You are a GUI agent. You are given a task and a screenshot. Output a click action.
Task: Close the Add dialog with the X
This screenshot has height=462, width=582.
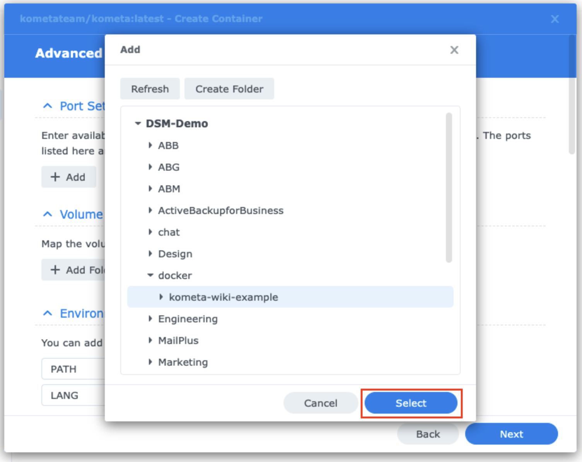[454, 50]
